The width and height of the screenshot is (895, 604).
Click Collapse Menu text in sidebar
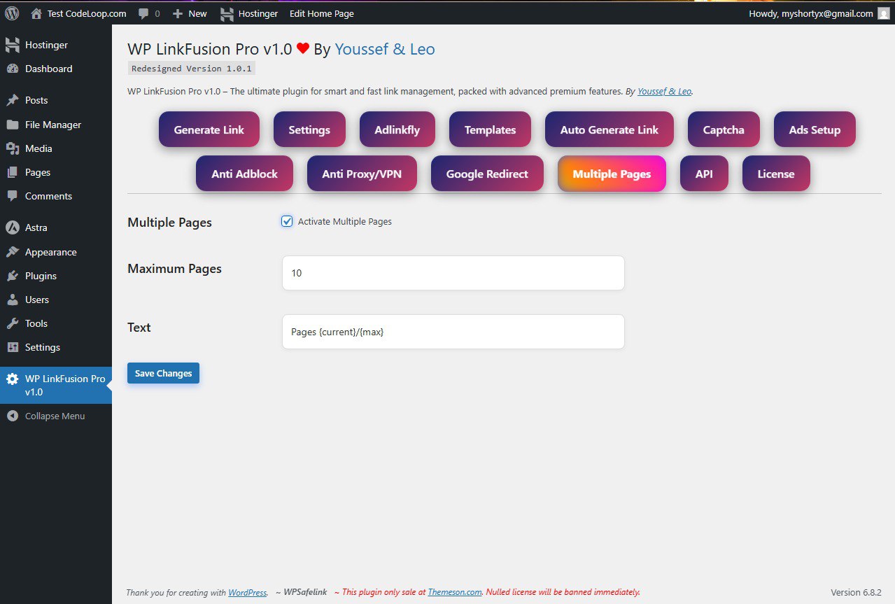click(55, 416)
